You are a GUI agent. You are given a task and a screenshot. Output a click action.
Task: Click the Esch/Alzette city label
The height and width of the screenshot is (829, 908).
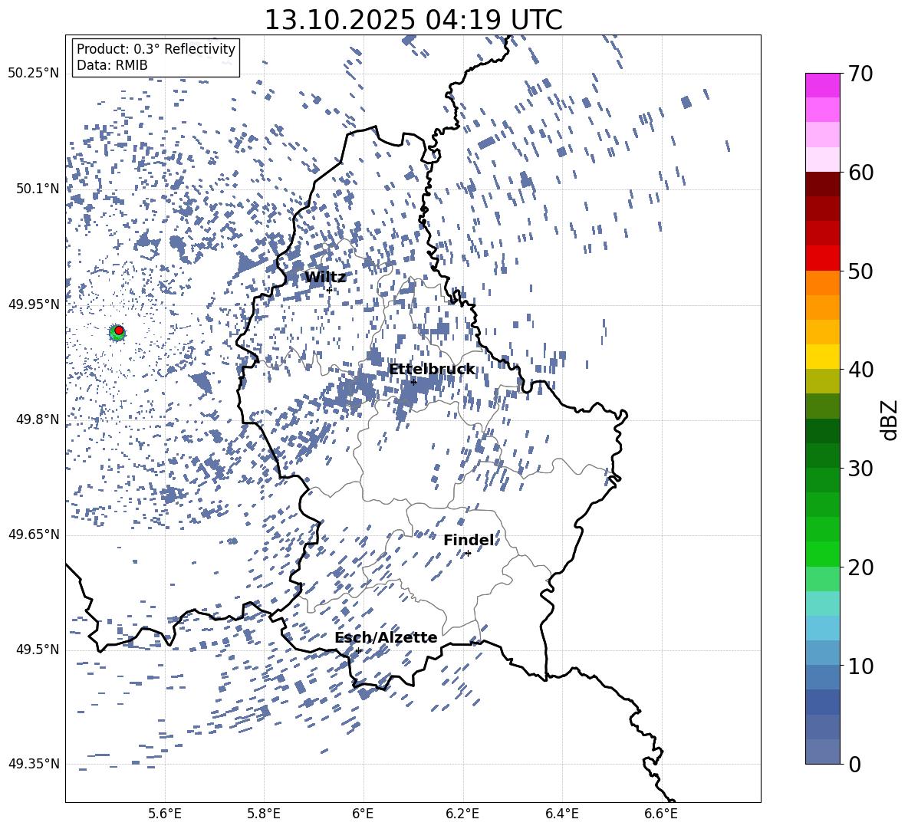[386, 637]
